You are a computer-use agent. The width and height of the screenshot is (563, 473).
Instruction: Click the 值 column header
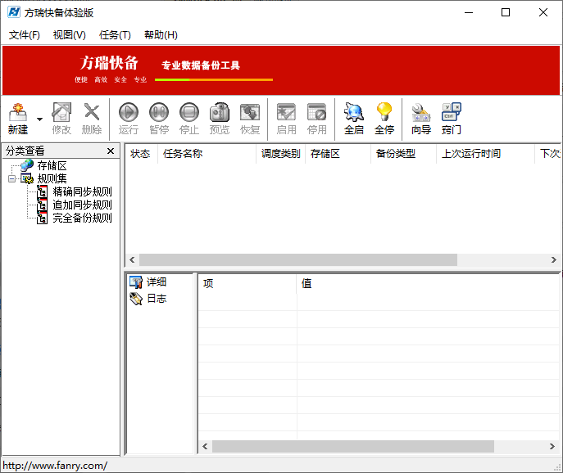click(x=428, y=284)
